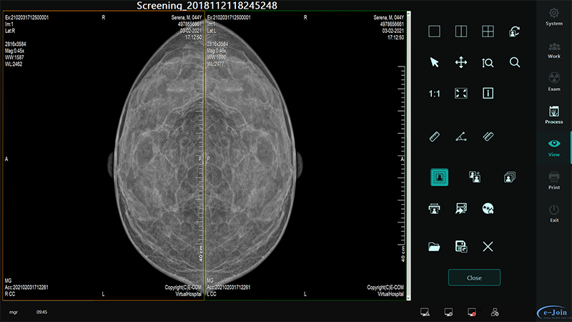
Task: Print the current patient image icon
Action: pos(434,208)
